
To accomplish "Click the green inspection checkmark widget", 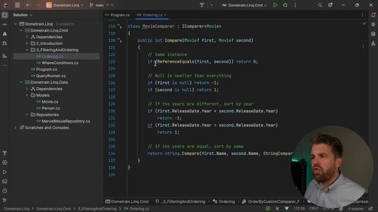I will pos(364,24).
